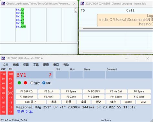Click the F10 Spare button
The height and width of the screenshot is (122, 153).
[94, 97]
